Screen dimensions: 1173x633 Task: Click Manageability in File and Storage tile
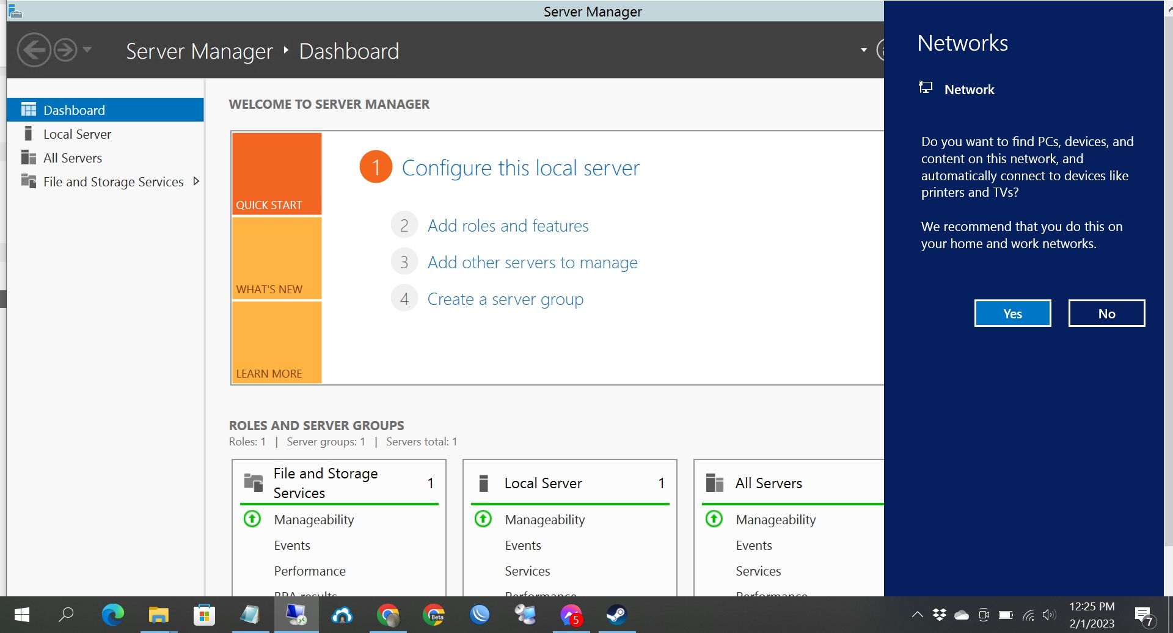tap(314, 519)
